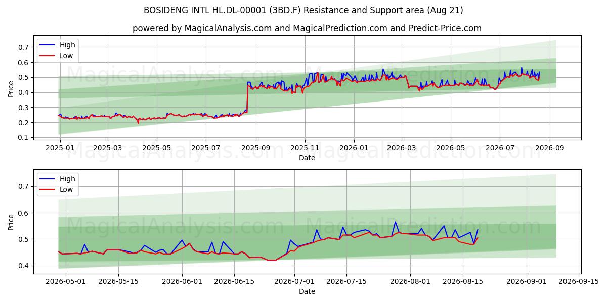This screenshot has width=607, height=303.
Task: Click the 'Date' label under top chart
Action: (x=307, y=158)
